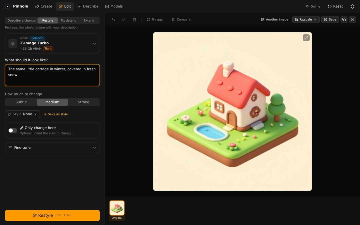Save the image
Screen dimensions: 360x225
tap(330, 19)
